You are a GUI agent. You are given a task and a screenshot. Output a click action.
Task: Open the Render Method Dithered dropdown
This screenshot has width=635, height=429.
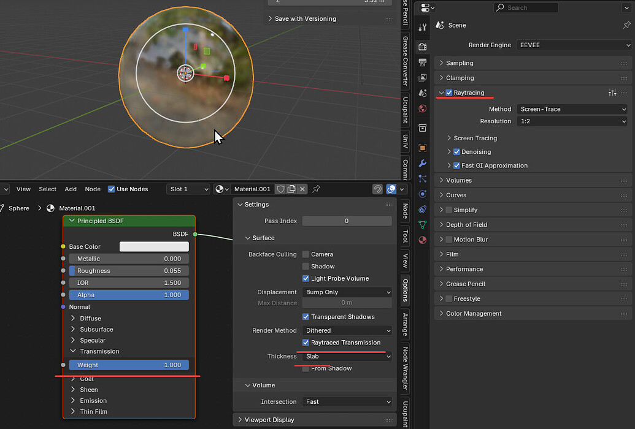click(x=347, y=330)
